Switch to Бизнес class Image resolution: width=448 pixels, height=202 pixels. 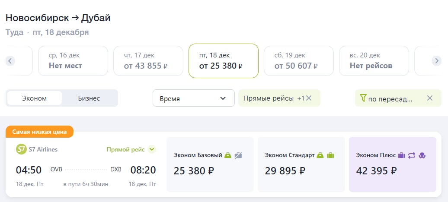[89, 98]
